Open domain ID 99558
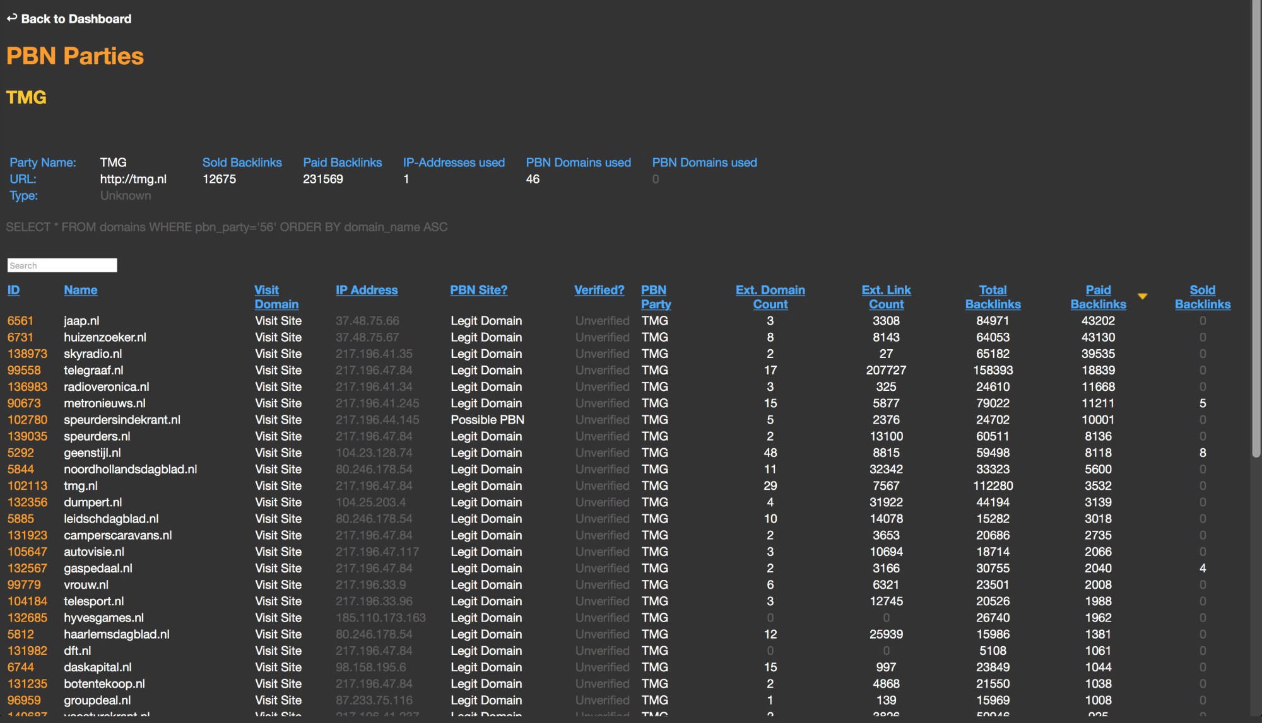The image size is (1262, 723). [x=24, y=370]
